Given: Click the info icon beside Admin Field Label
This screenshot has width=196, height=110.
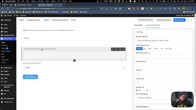Looking at the screenshot, I should [149, 53].
